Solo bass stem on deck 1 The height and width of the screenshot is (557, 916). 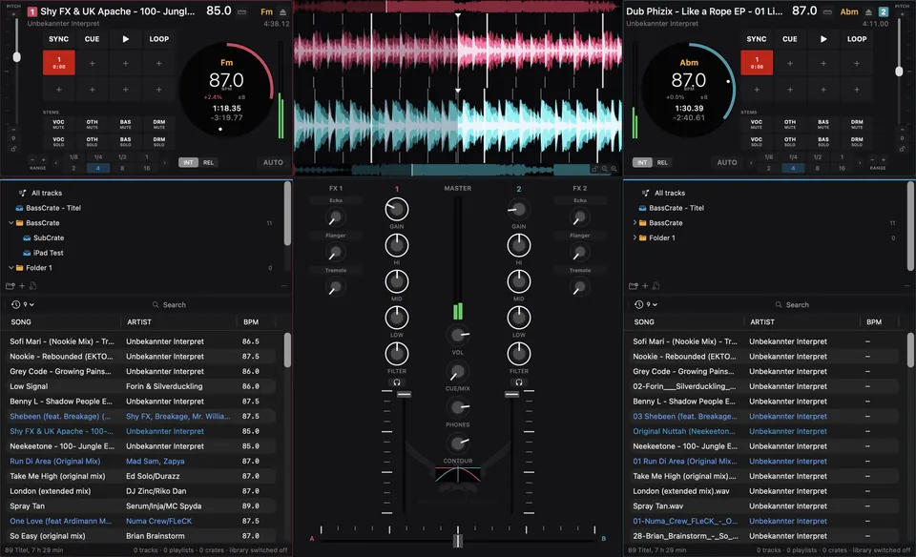[126, 141]
